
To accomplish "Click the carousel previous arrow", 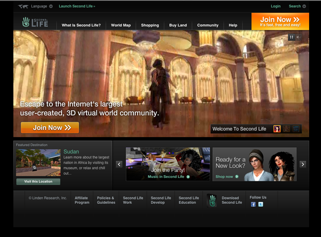I will [x=119, y=164].
